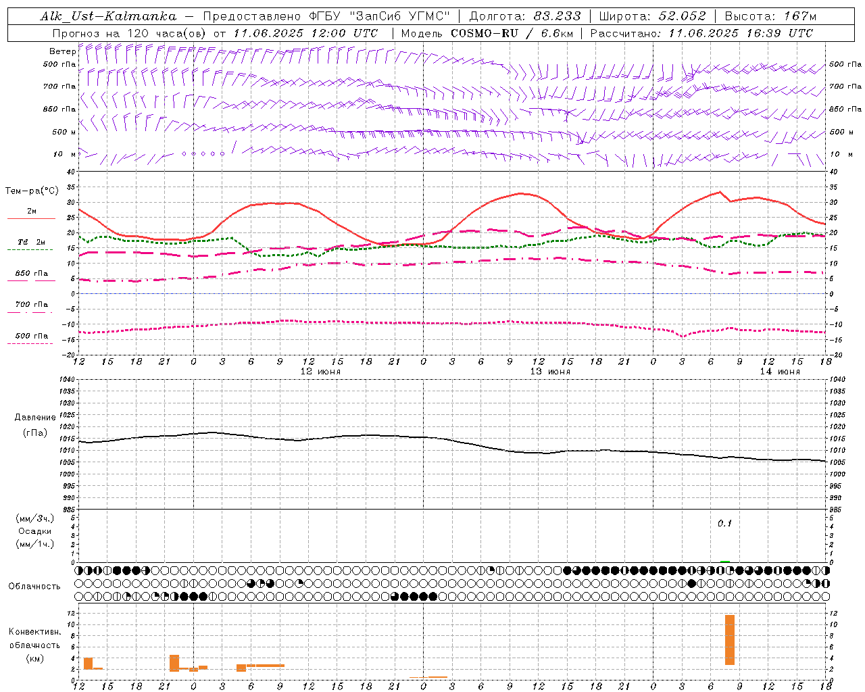Click the Долгота: 83.233 value

[x=525, y=16]
